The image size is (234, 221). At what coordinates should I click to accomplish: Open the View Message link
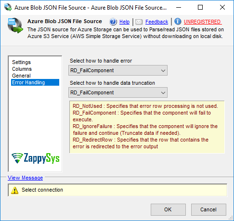point(25,178)
